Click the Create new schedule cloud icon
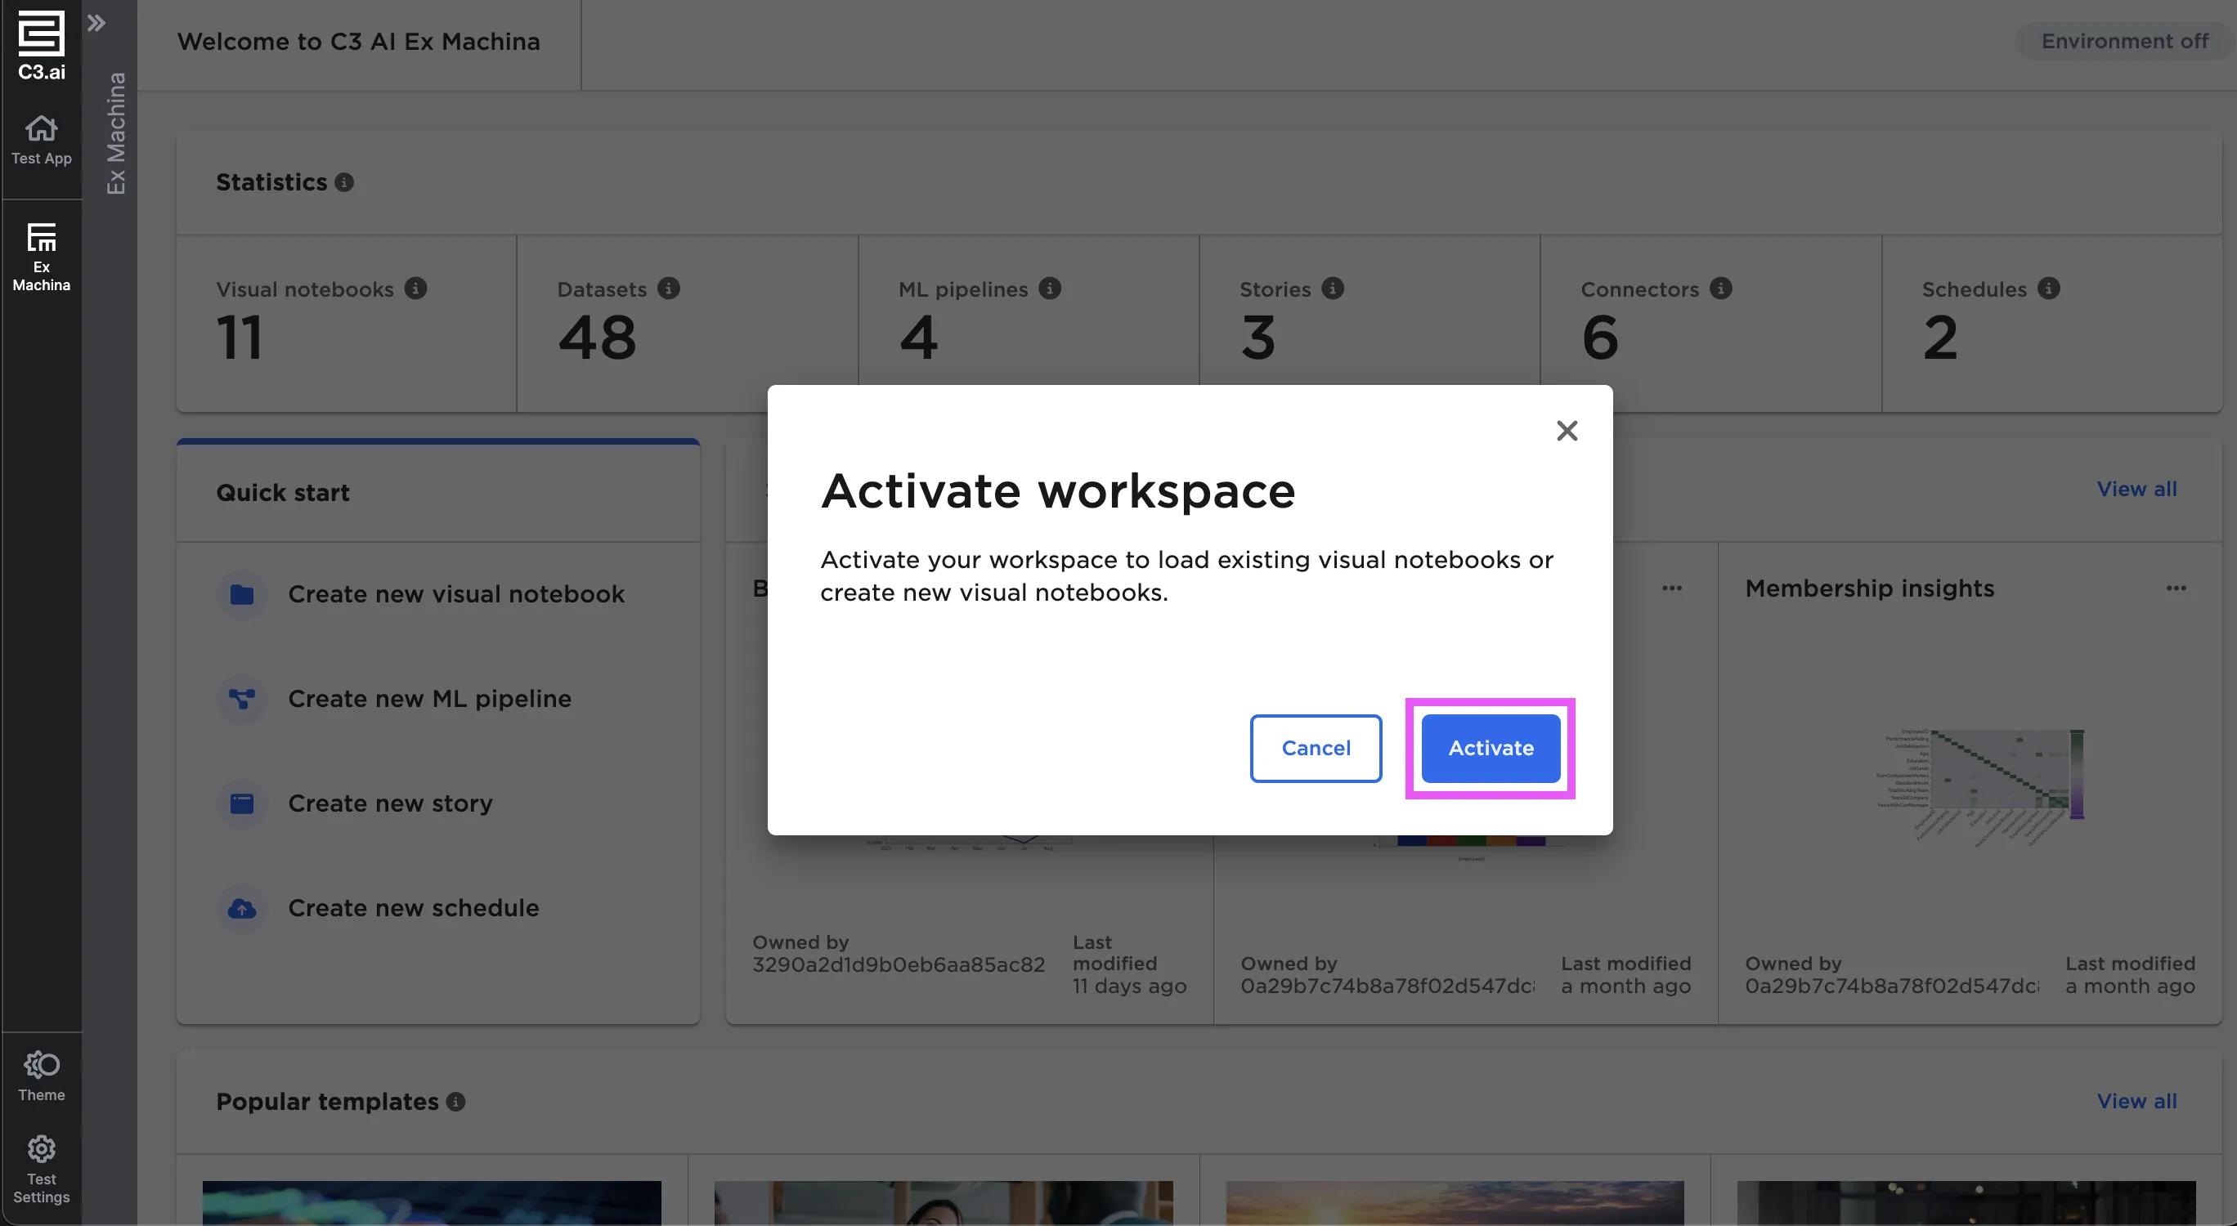Viewport: 2237px width, 1226px height. 240,908
